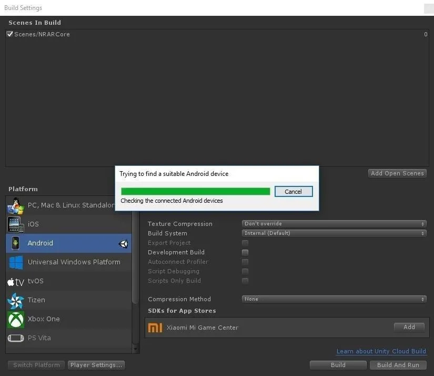Open the Learn about Unity Cloud Build link

point(381,351)
